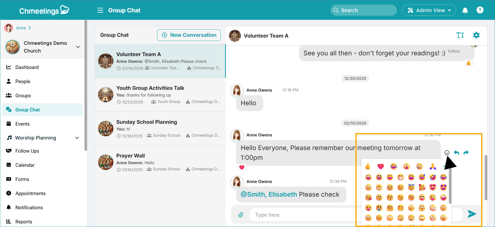
Task: Click Volunteer Team A avatar in chat header
Action: 235,36
